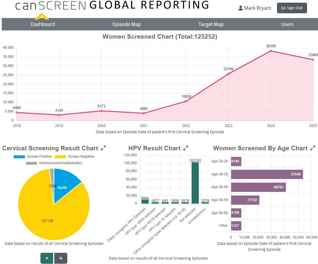Toggle the Screen Negative legend item
This screenshot has height=264, width=318.
tap(74, 157)
